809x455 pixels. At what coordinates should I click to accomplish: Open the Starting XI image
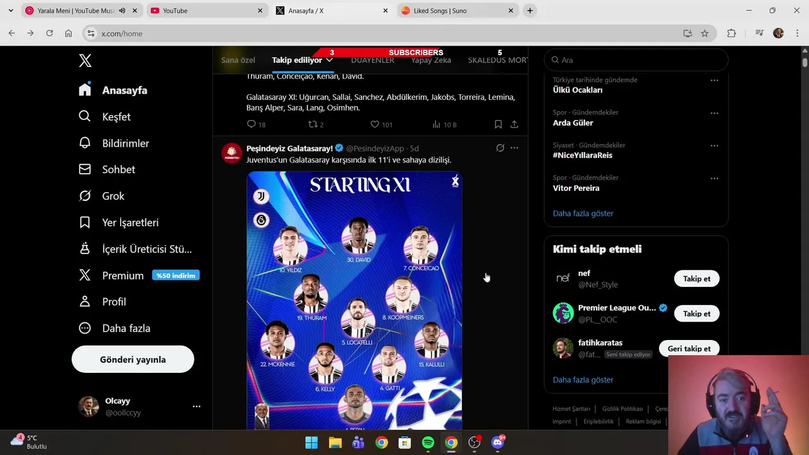coord(354,300)
